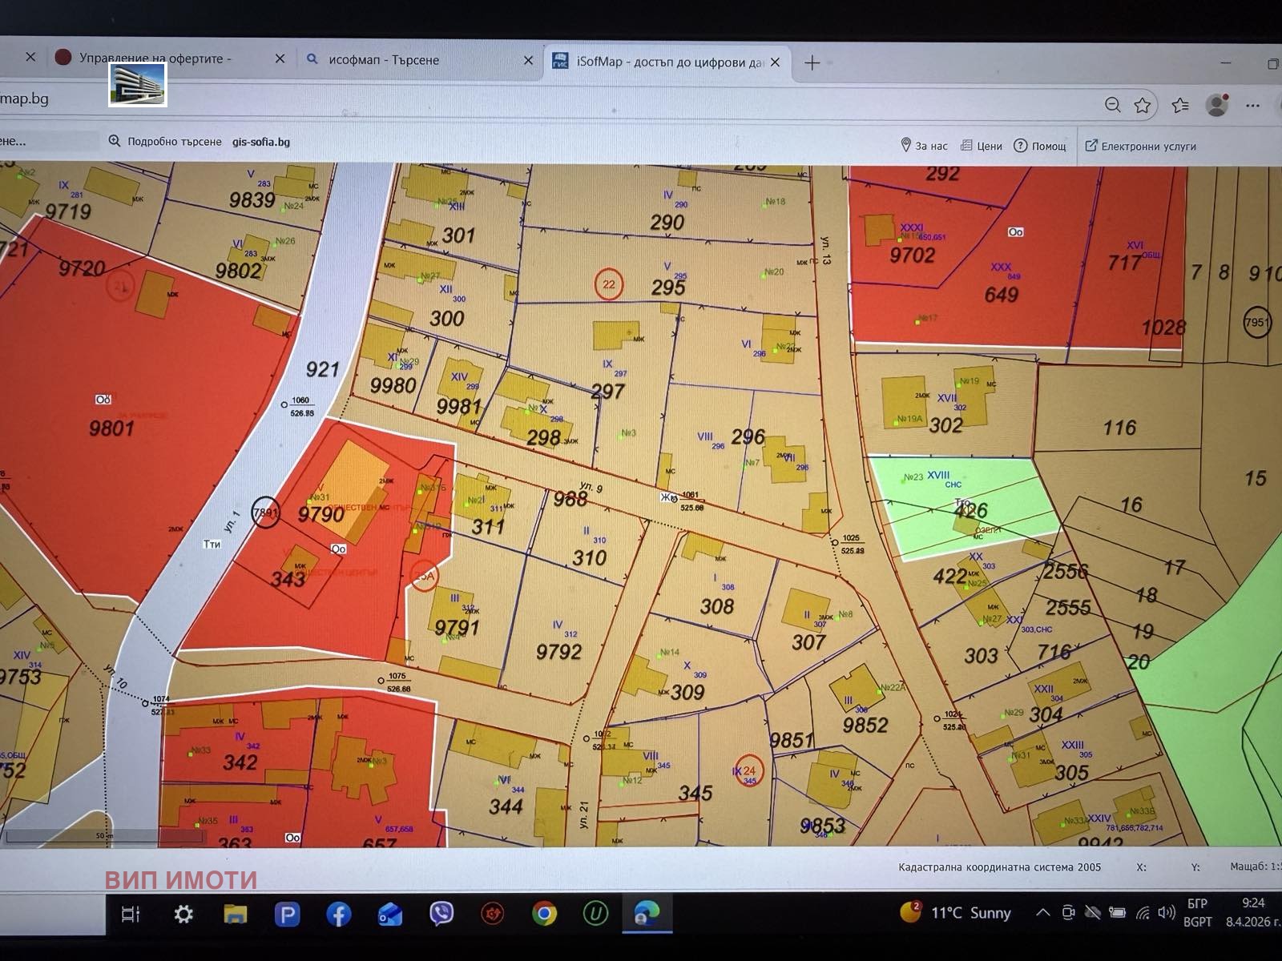Viewport: 1282px width, 961px height.
Task: Add page to favorites with star icon
Action: tap(1143, 106)
